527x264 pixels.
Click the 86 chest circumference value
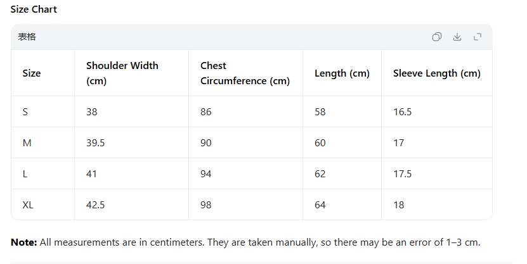[x=206, y=112]
